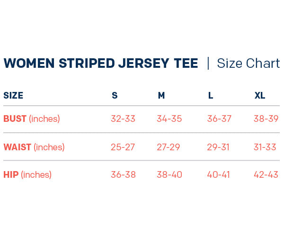This screenshot has height=237, width=284.
Task: Click the Size Chart heading text
Action: tap(248, 64)
